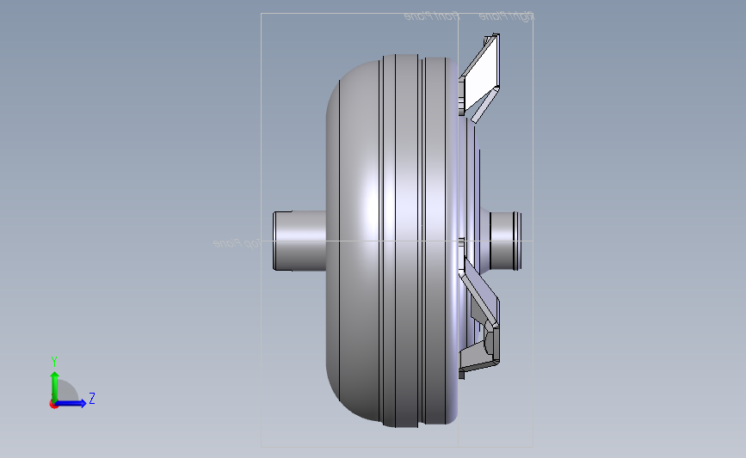The width and height of the screenshot is (746, 458).
Task: Select the domed left face of the housing
Action: coord(352,241)
